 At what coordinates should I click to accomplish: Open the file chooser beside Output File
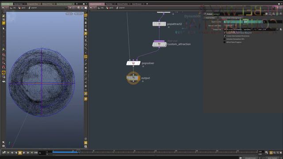281,30
